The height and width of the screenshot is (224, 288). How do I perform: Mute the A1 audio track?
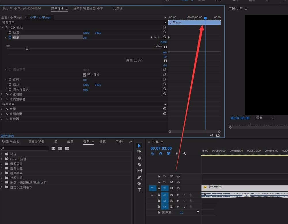(178, 195)
